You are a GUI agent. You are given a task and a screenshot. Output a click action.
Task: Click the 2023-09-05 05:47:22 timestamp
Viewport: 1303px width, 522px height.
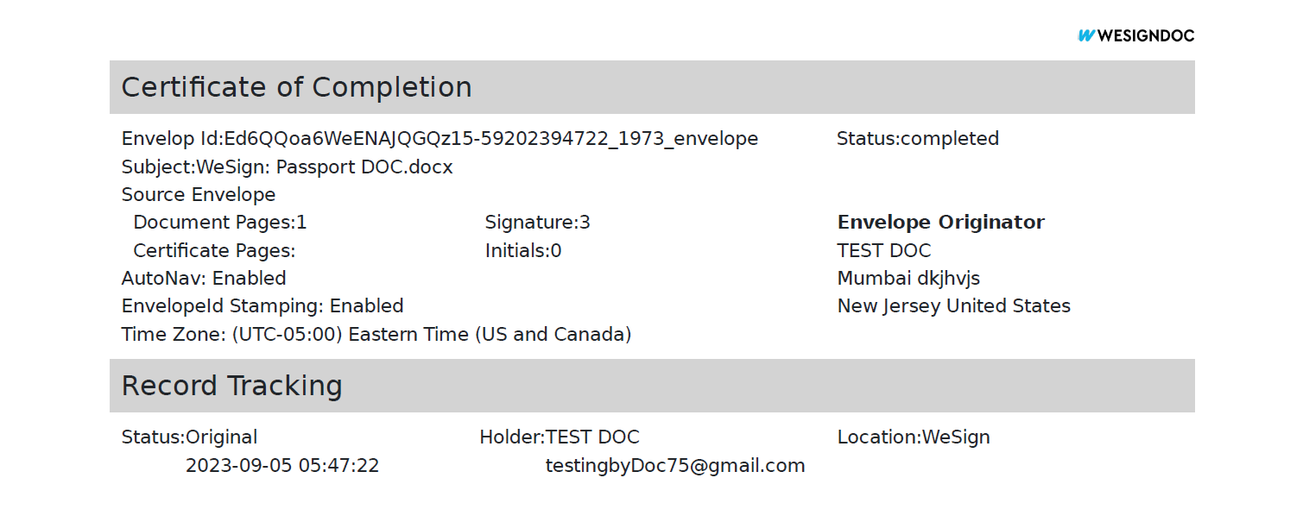click(x=282, y=466)
